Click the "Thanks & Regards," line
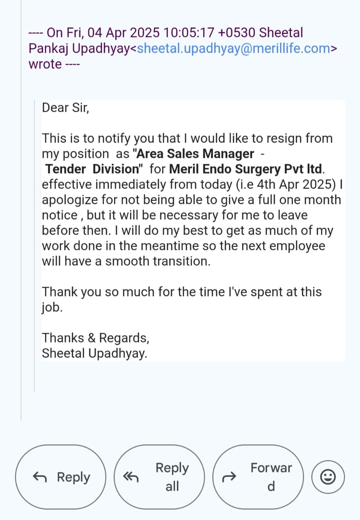The height and width of the screenshot is (520, 360). click(96, 338)
